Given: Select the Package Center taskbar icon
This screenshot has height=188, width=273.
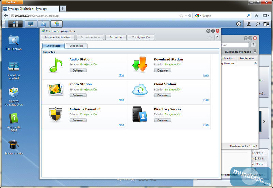Looking at the screenshot, I should pyautogui.click(x=57, y=24).
